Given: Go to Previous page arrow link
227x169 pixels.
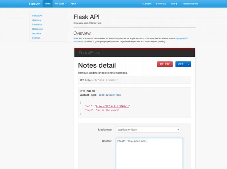Looking at the screenshot, I should [161, 4].
